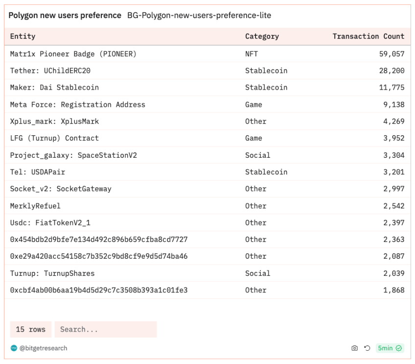Open BG-Polygon-new-users-preference-lite query link

coord(199,15)
